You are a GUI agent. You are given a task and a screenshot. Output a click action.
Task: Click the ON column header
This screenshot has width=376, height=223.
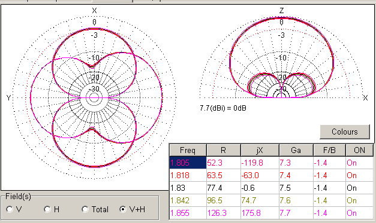(x=359, y=150)
